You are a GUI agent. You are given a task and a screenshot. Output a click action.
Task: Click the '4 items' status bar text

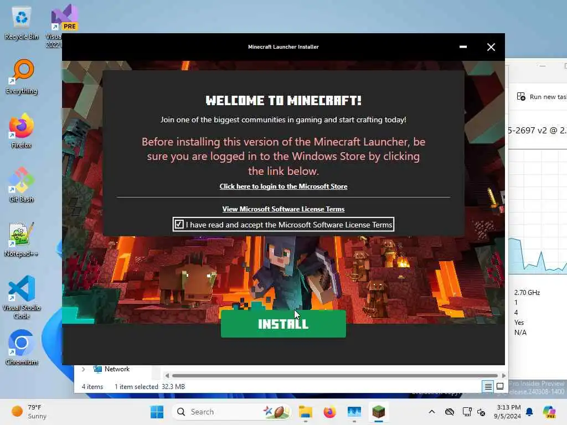[x=92, y=387]
